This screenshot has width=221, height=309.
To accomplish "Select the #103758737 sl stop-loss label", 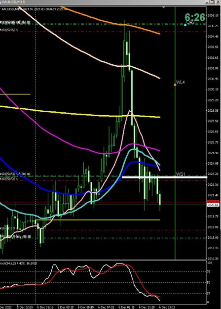I will [9, 178].
